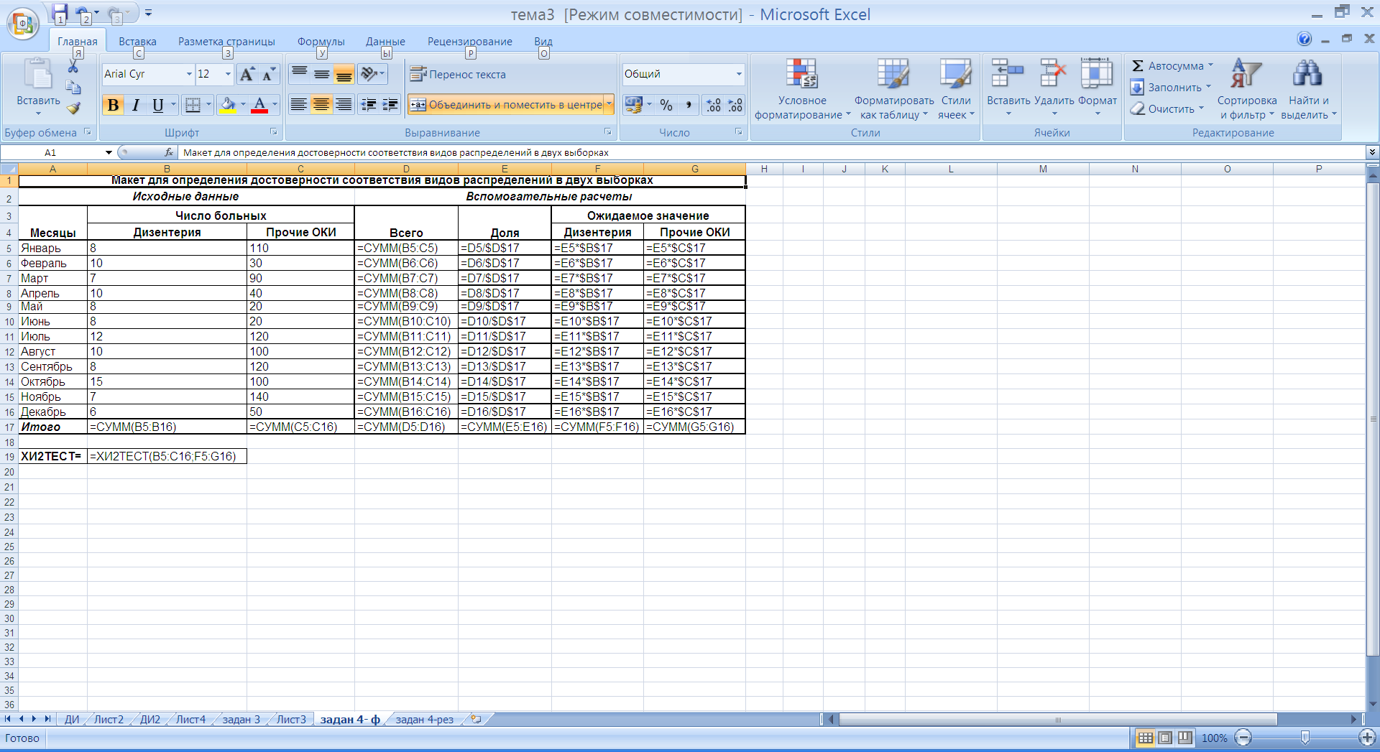Open Сортировка и фильтр menu
This screenshot has width=1380, height=752.
[1246, 89]
